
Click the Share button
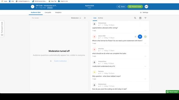point(121,7)
